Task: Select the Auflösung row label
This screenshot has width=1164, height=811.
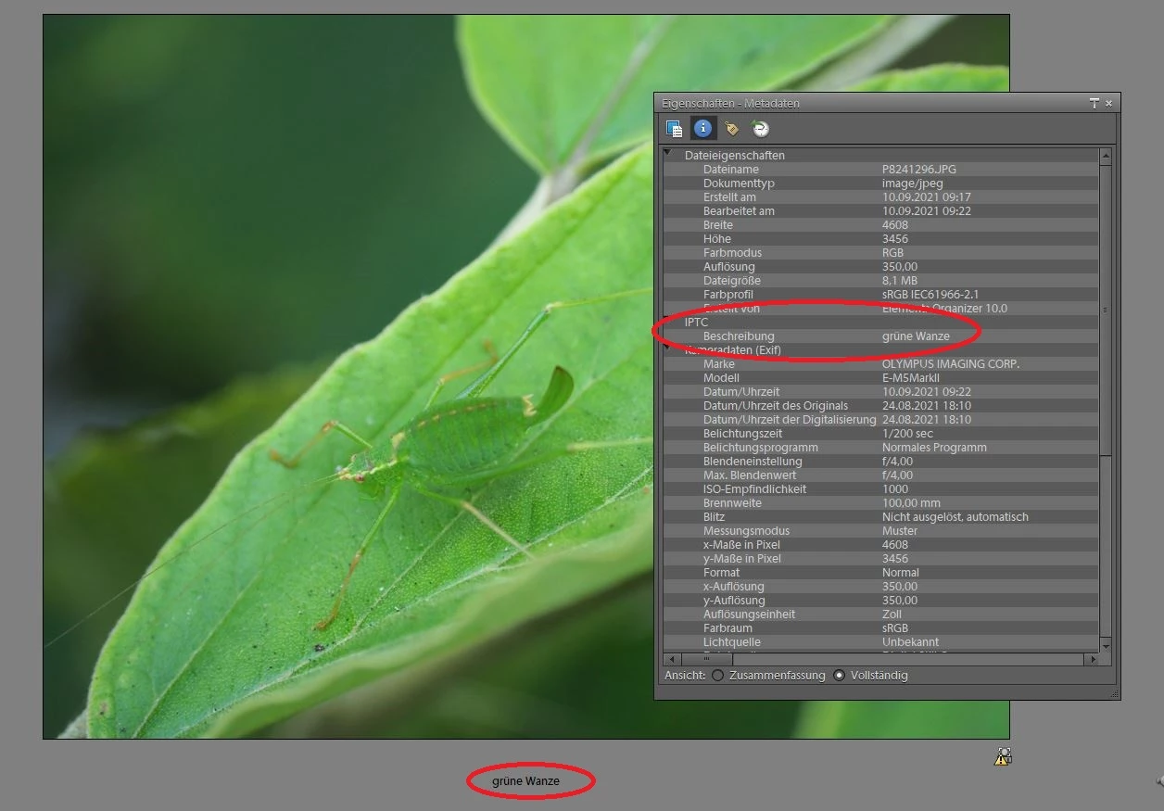Action: pos(729,266)
